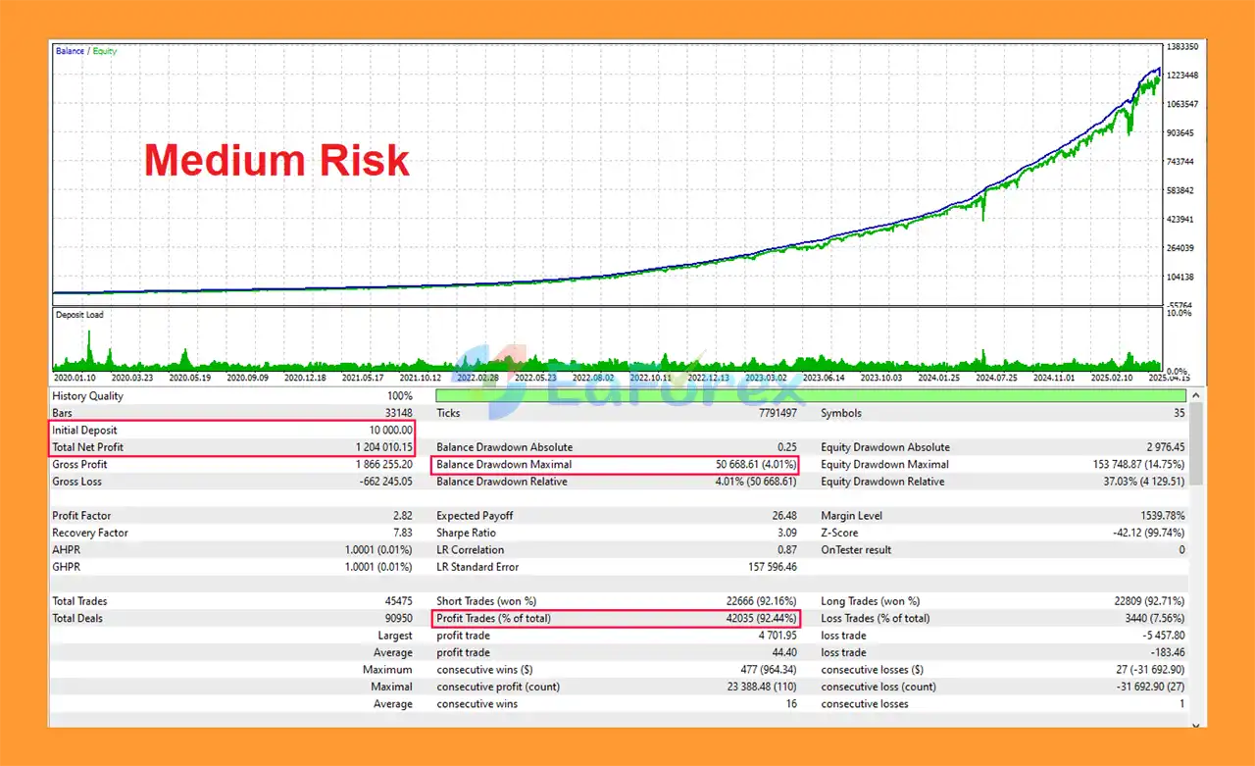
Task: Click the Equity legend label in chart
Action: coord(105,51)
